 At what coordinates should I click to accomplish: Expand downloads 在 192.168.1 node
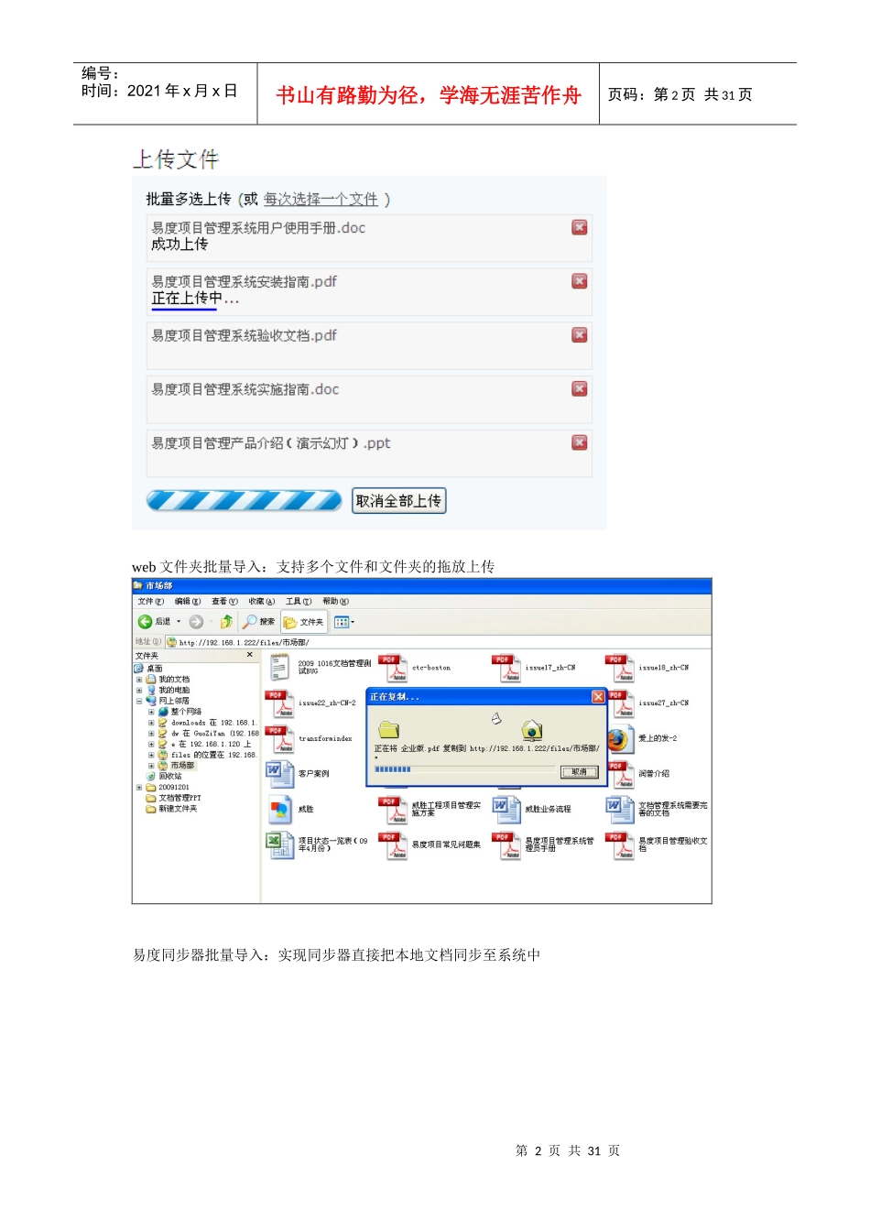click(x=151, y=723)
